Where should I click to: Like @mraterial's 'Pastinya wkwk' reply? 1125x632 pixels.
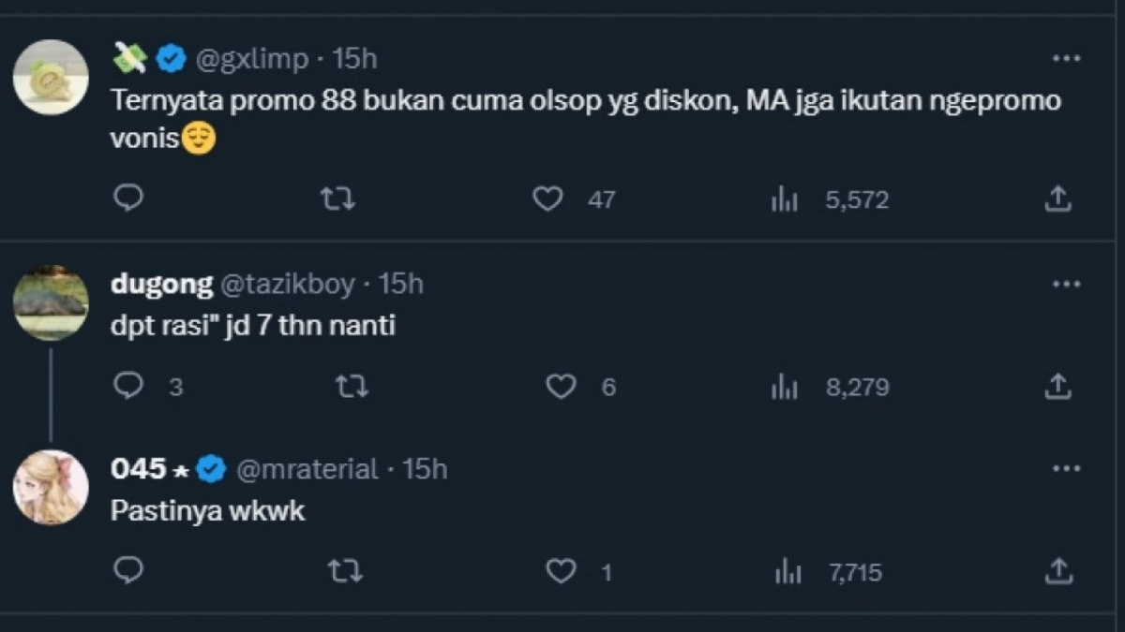pos(561,569)
